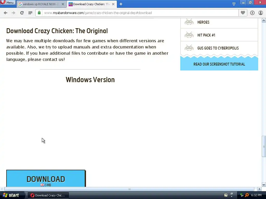Open the Opera Menu button
Image resolution: width=266 pixels, height=199 pixels.
[8, 3]
